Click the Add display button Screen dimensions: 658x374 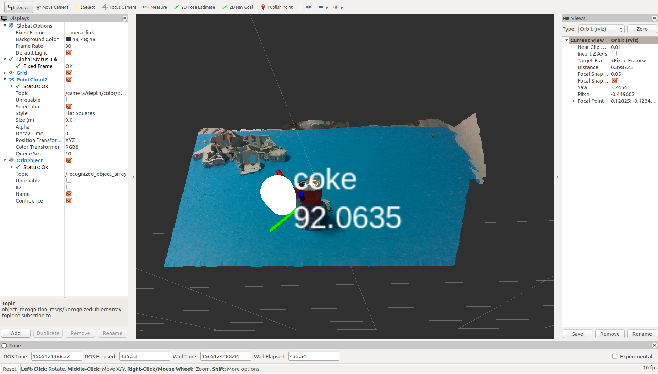(16, 333)
